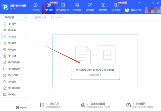The width and height of the screenshot is (161, 111).
Task: Click the 1、添加文件 step title
Action: coord(53,104)
